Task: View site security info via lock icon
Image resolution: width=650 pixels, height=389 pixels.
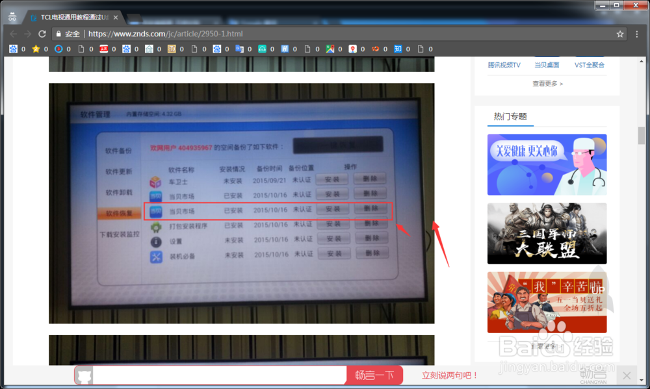Action: (x=58, y=34)
